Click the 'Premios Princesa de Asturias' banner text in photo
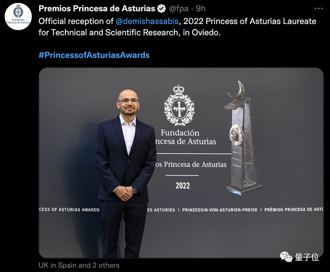The height and width of the screenshot is (272, 330). pyautogui.click(x=191, y=165)
